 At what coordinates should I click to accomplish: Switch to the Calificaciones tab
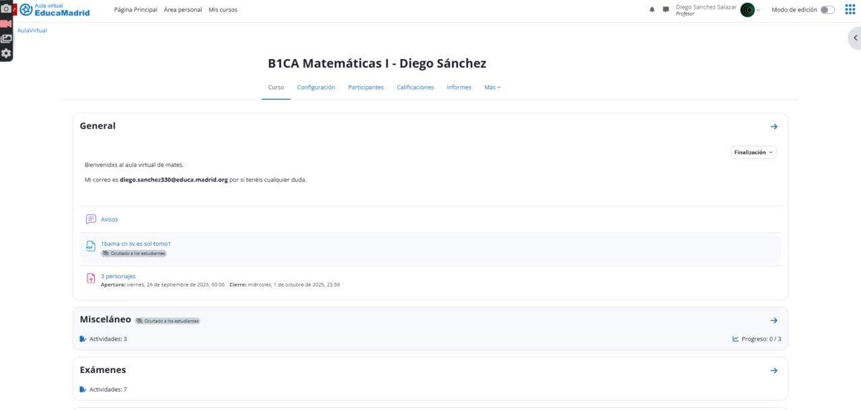[415, 87]
